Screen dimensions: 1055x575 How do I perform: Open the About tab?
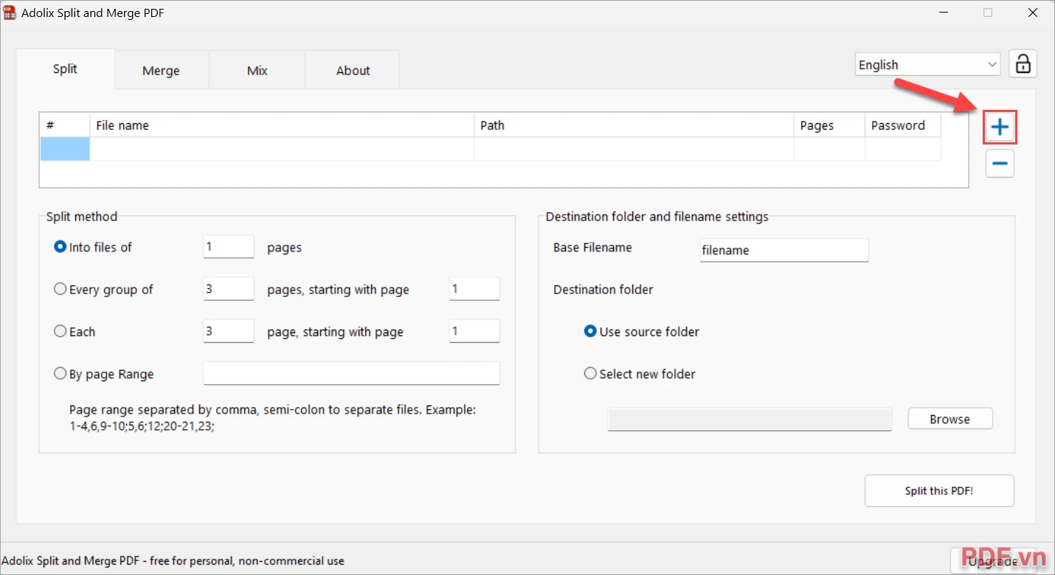pyautogui.click(x=353, y=71)
